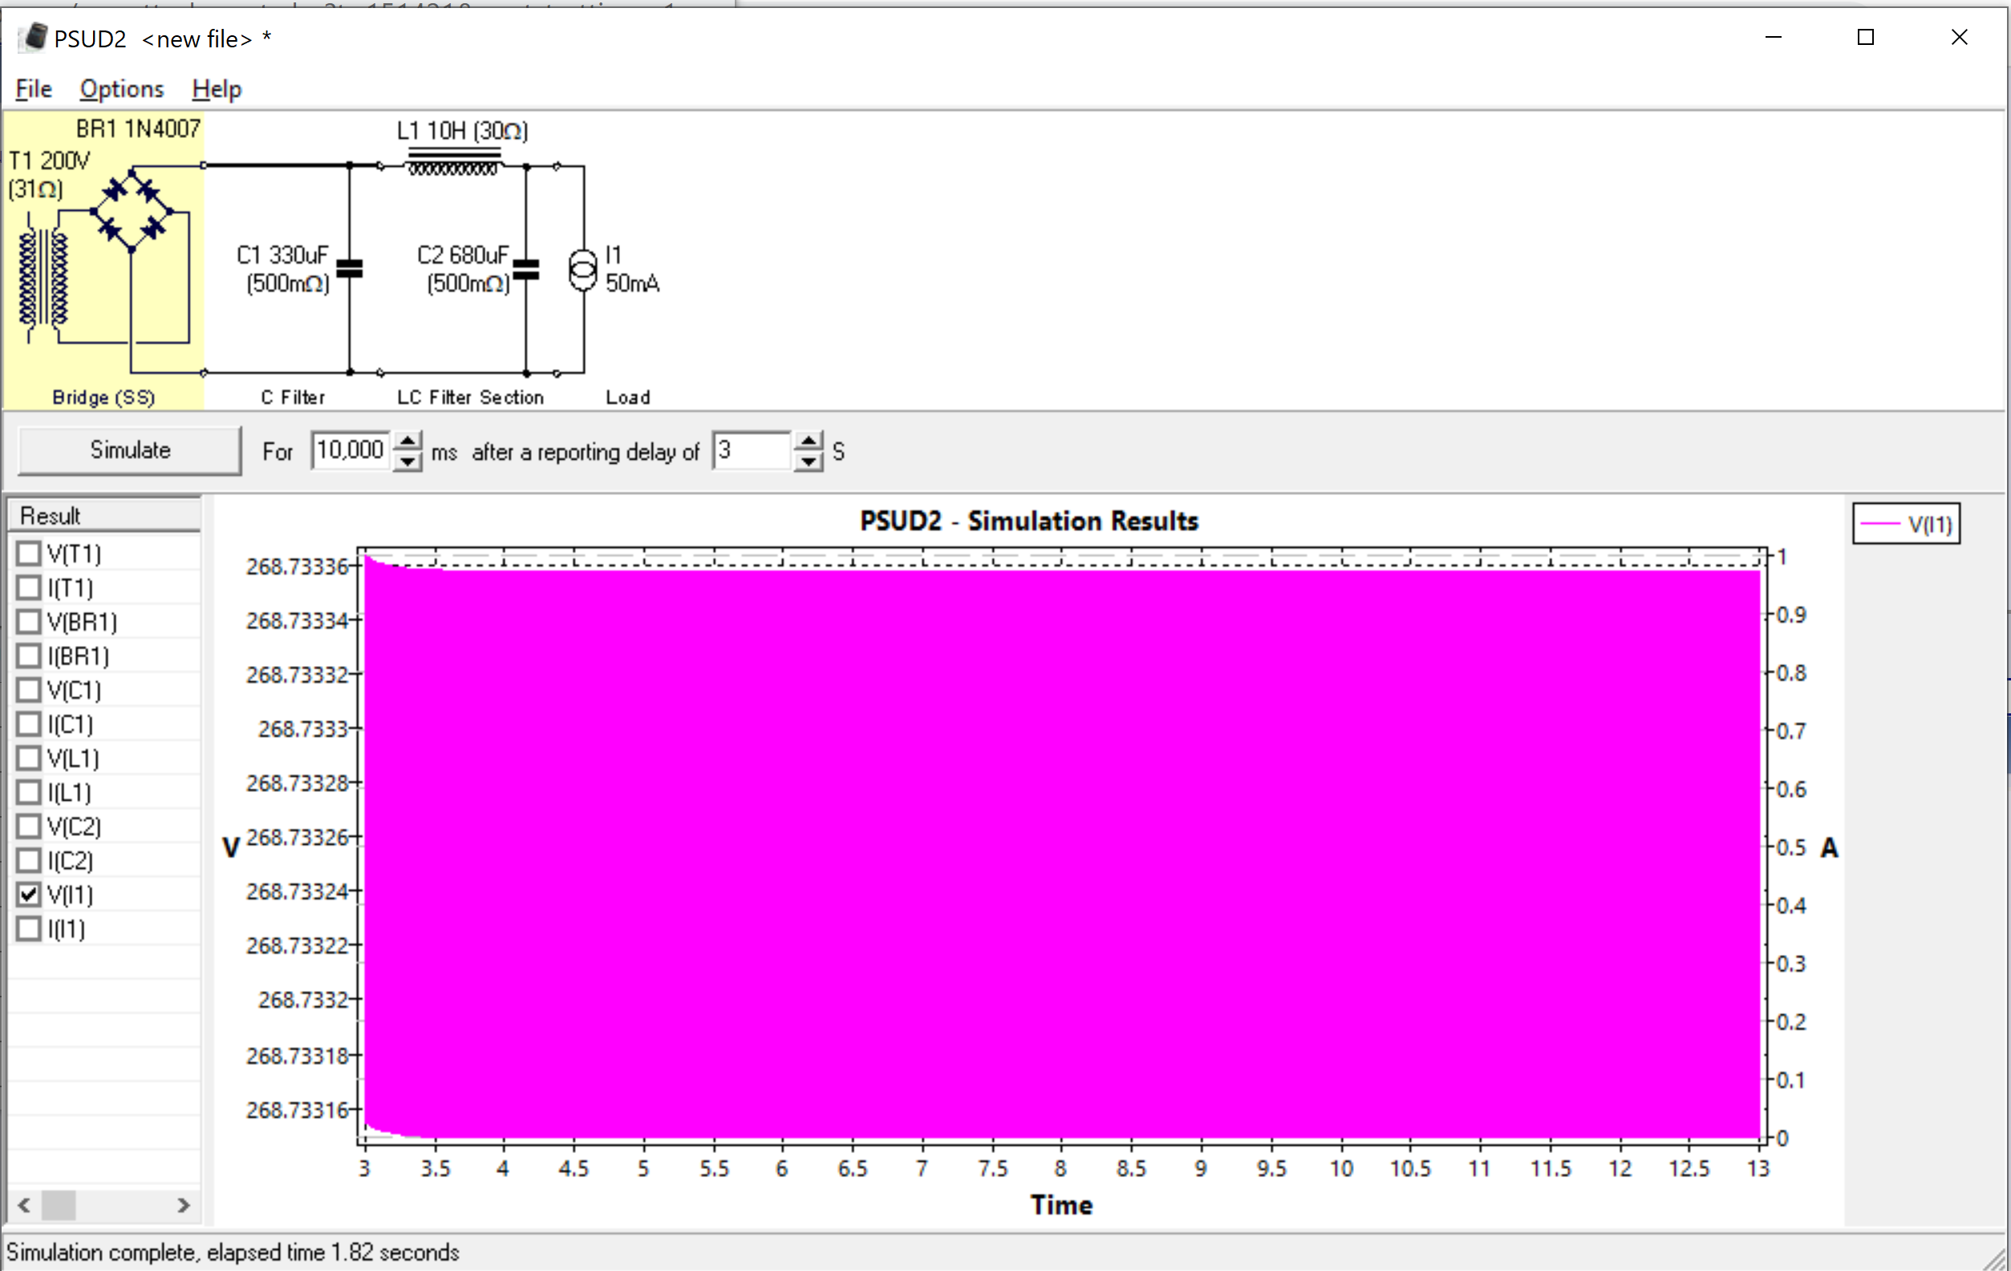Image resolution: width=2011 pixels, height=1271 pixels.
Task: Close the PSUD2 window
Action: 1959,37
